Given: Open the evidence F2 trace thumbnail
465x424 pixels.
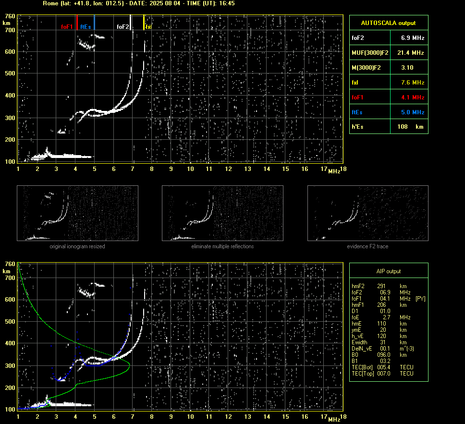Looking at the screenshot, I should (x=368, y=213).
